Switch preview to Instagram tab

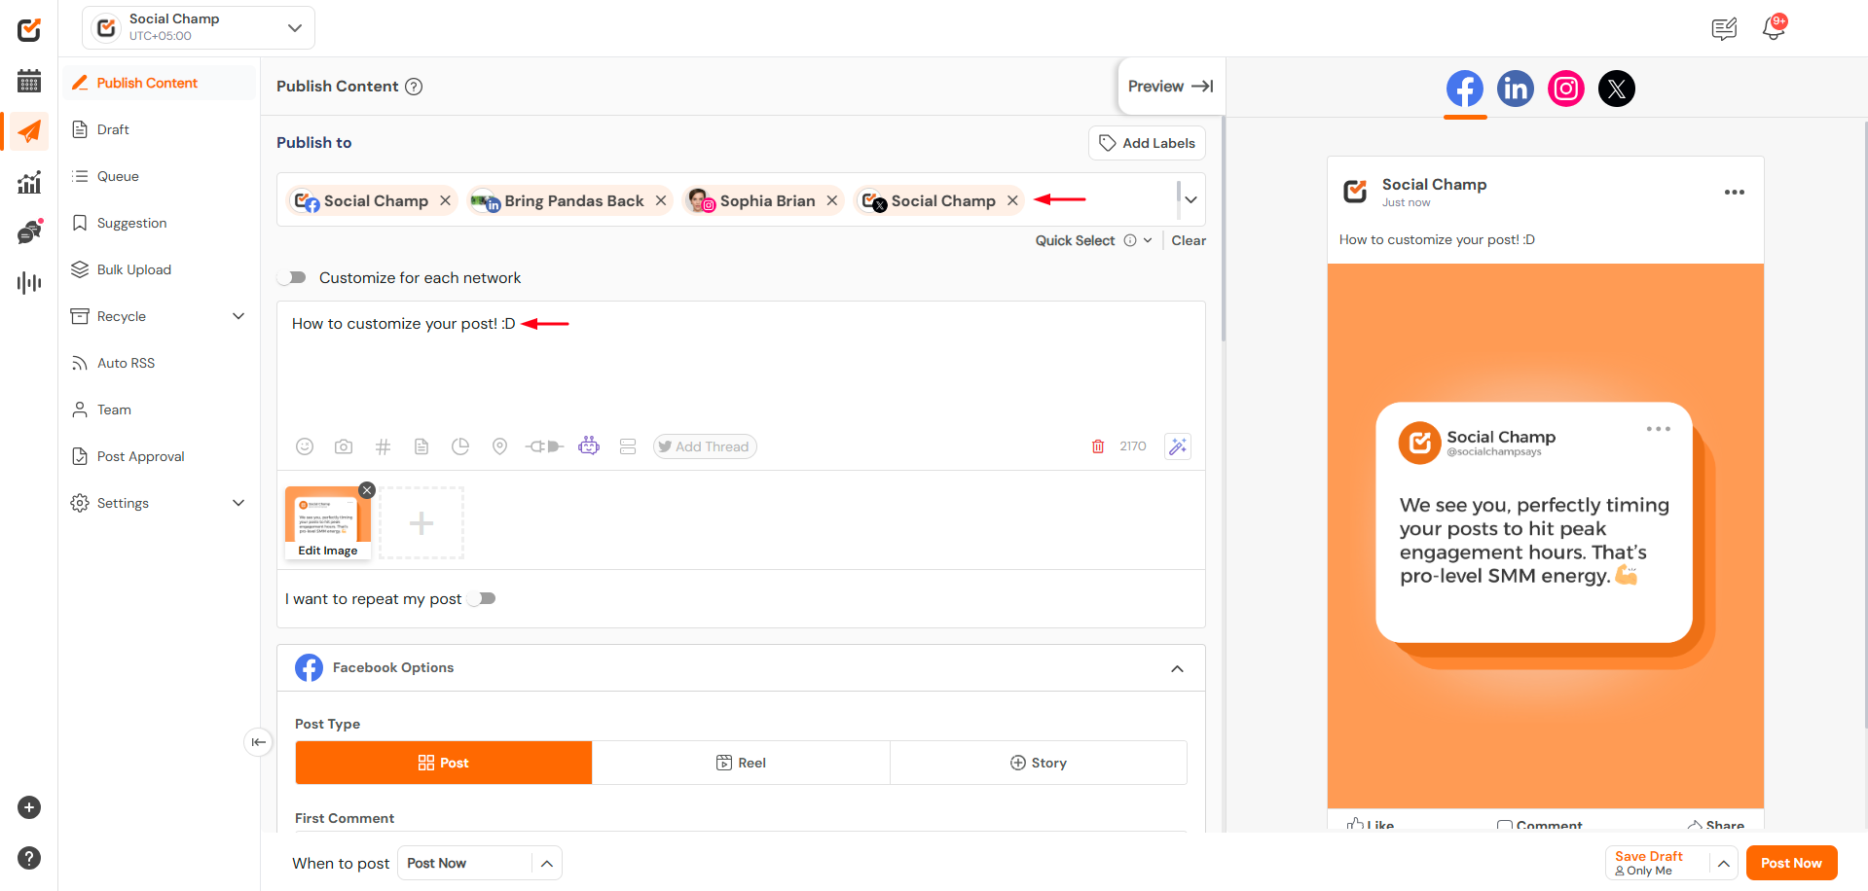click(x=1566, y=89)
